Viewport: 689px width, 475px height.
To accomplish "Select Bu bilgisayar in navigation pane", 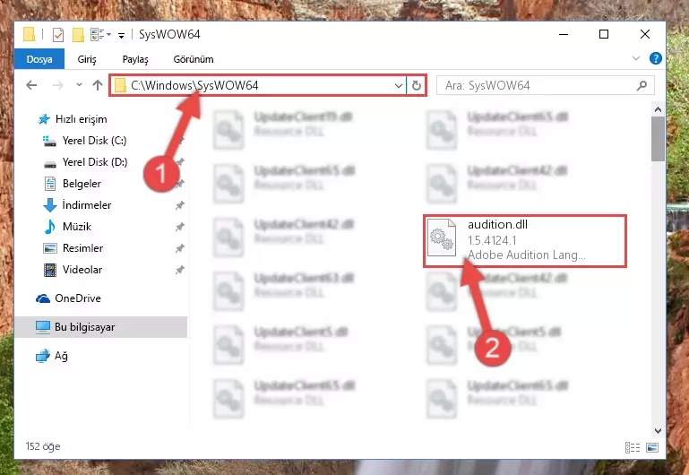I will pyautogui.click(x=101, y=327).
